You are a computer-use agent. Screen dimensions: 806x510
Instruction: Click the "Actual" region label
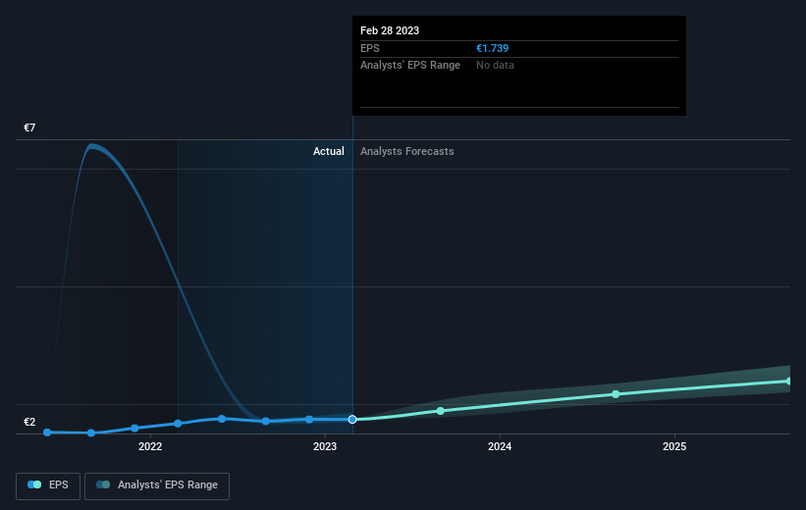pyautogui.click(x=329, y=151)
